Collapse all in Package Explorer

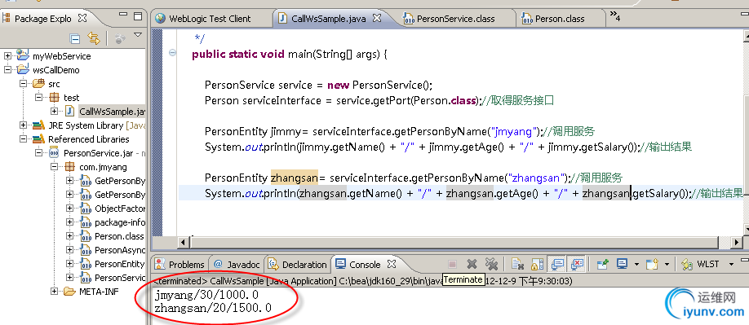[x=75, y=38]
